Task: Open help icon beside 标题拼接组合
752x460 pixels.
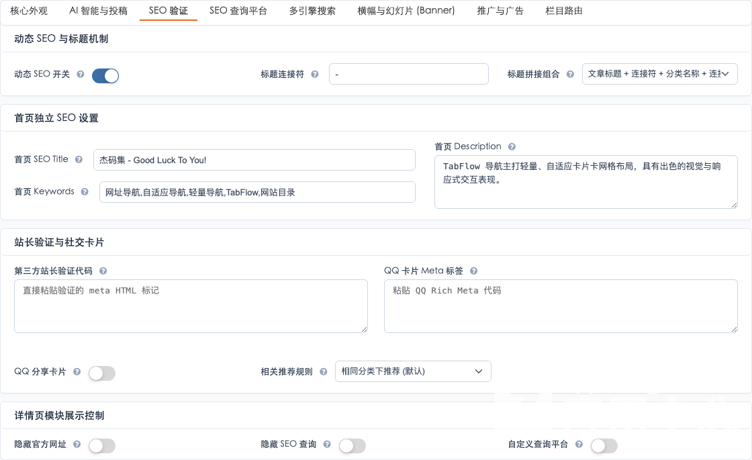Action: (570, 75)
